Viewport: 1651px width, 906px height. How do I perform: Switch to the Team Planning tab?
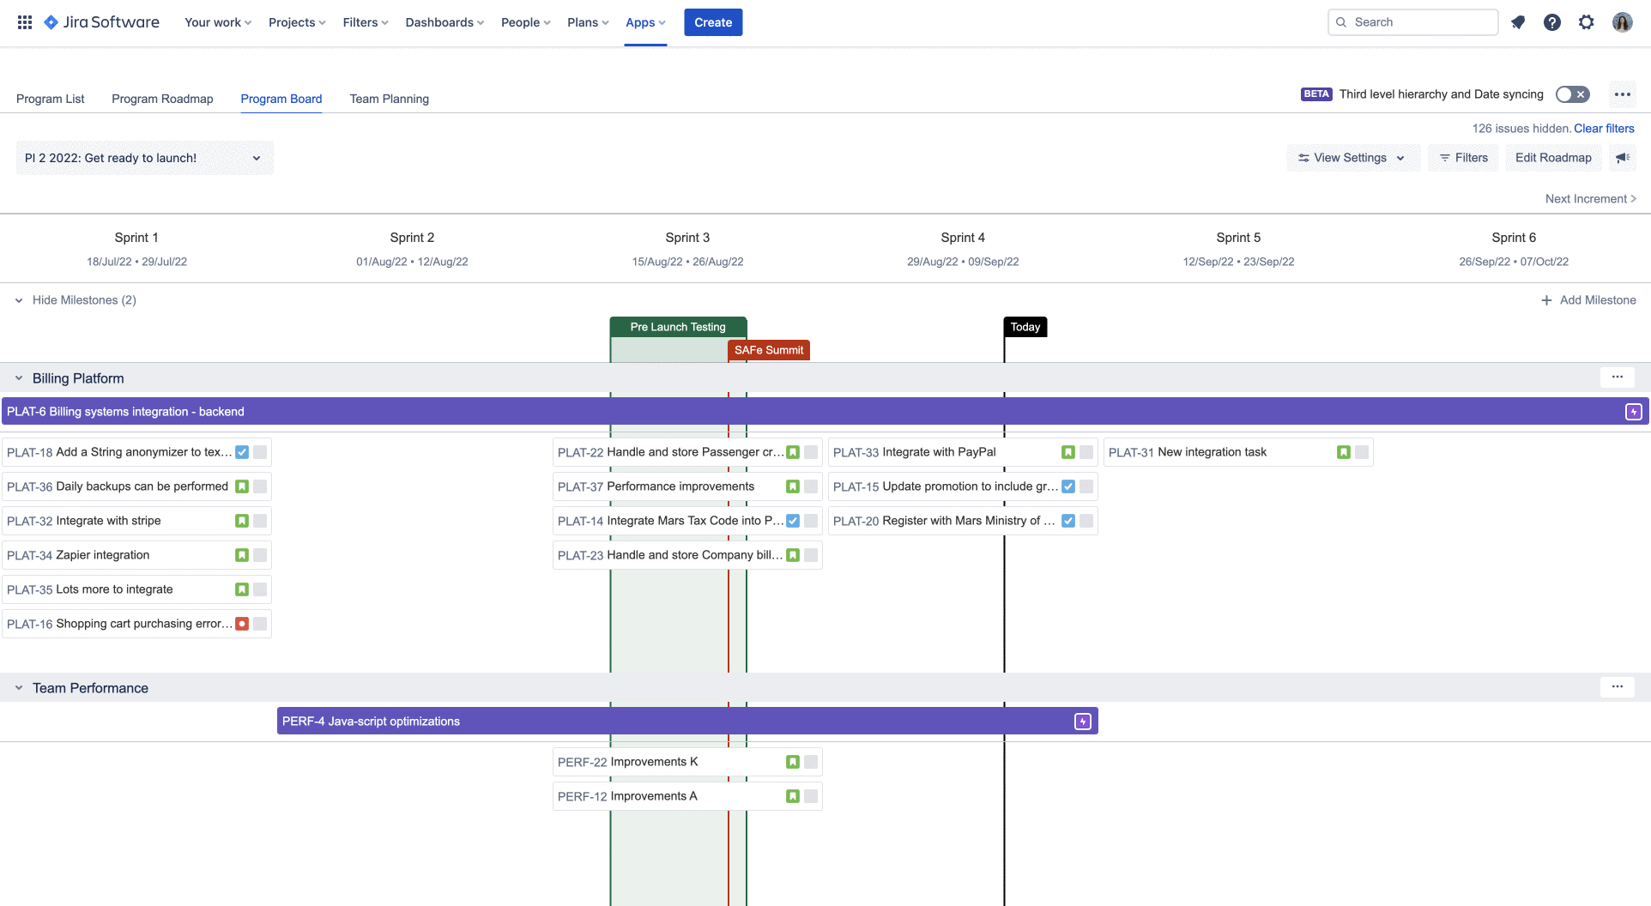(390, 99)
